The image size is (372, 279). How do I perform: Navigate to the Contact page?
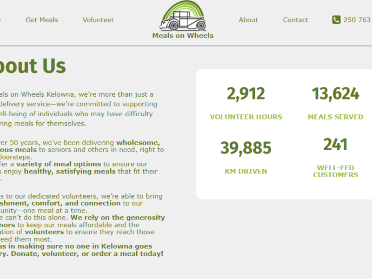295,20
